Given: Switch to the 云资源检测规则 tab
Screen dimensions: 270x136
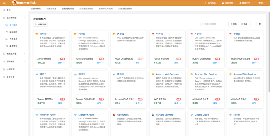Looking at the screenshot, I should click(86, 8).
